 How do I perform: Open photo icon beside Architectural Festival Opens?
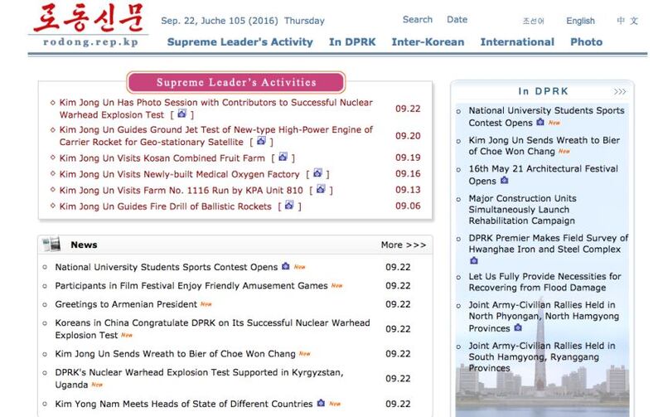504,180
